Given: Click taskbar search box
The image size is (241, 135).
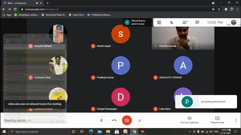Looking at the screenshot, I should (38, 131).
